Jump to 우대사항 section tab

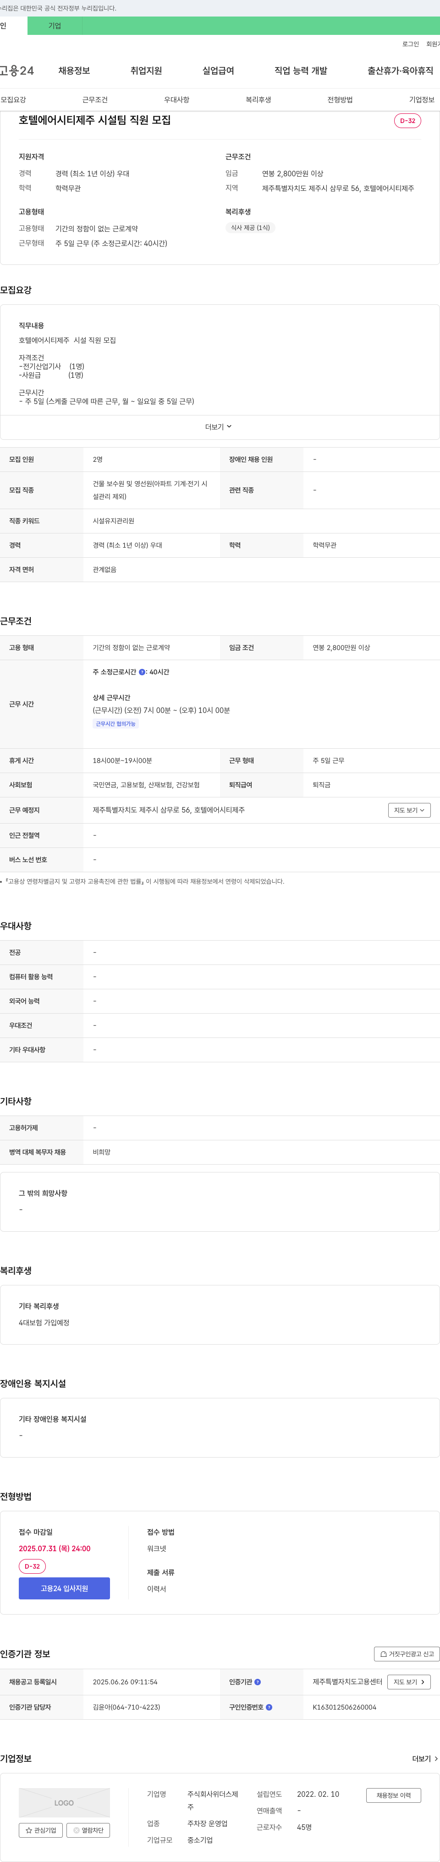point(177,100)
